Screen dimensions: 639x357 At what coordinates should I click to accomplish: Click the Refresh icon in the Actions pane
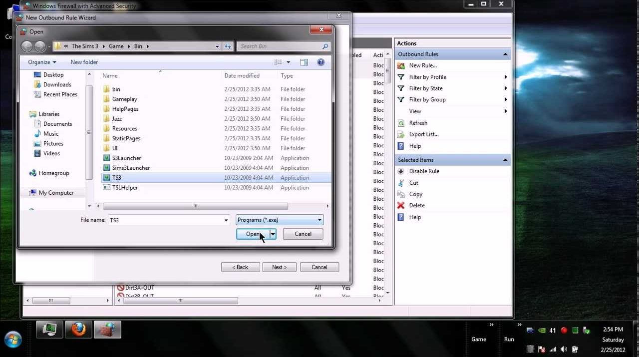(x=401, y=123)
